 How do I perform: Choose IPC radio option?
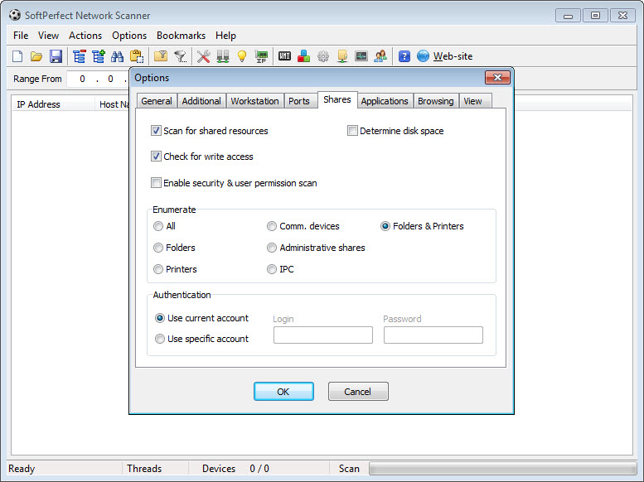pos(272,269)
